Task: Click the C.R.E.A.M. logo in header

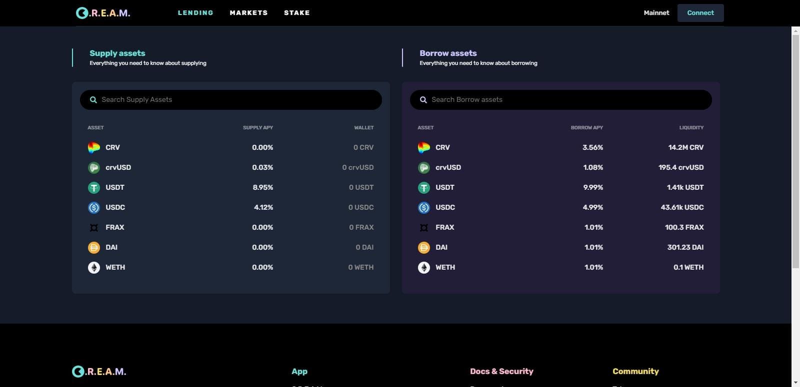Action: point(103,13)
